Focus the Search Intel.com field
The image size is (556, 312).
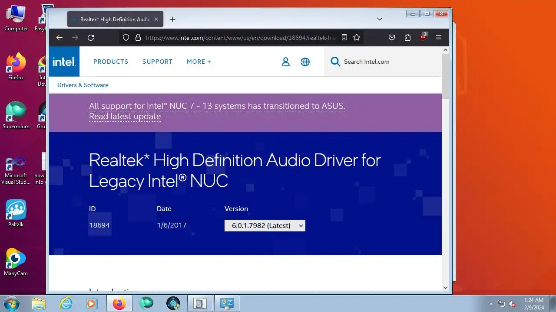(382, 62)
